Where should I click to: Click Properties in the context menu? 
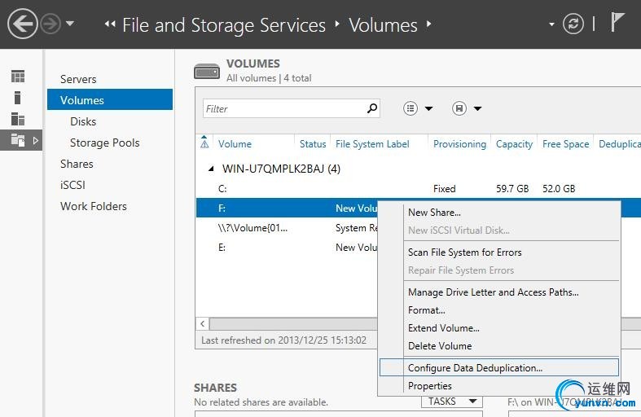coord(429,386)
